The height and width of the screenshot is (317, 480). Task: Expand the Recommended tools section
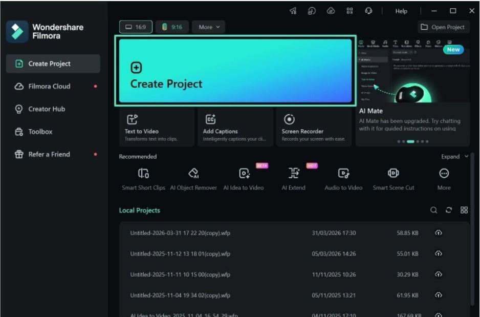454,157
